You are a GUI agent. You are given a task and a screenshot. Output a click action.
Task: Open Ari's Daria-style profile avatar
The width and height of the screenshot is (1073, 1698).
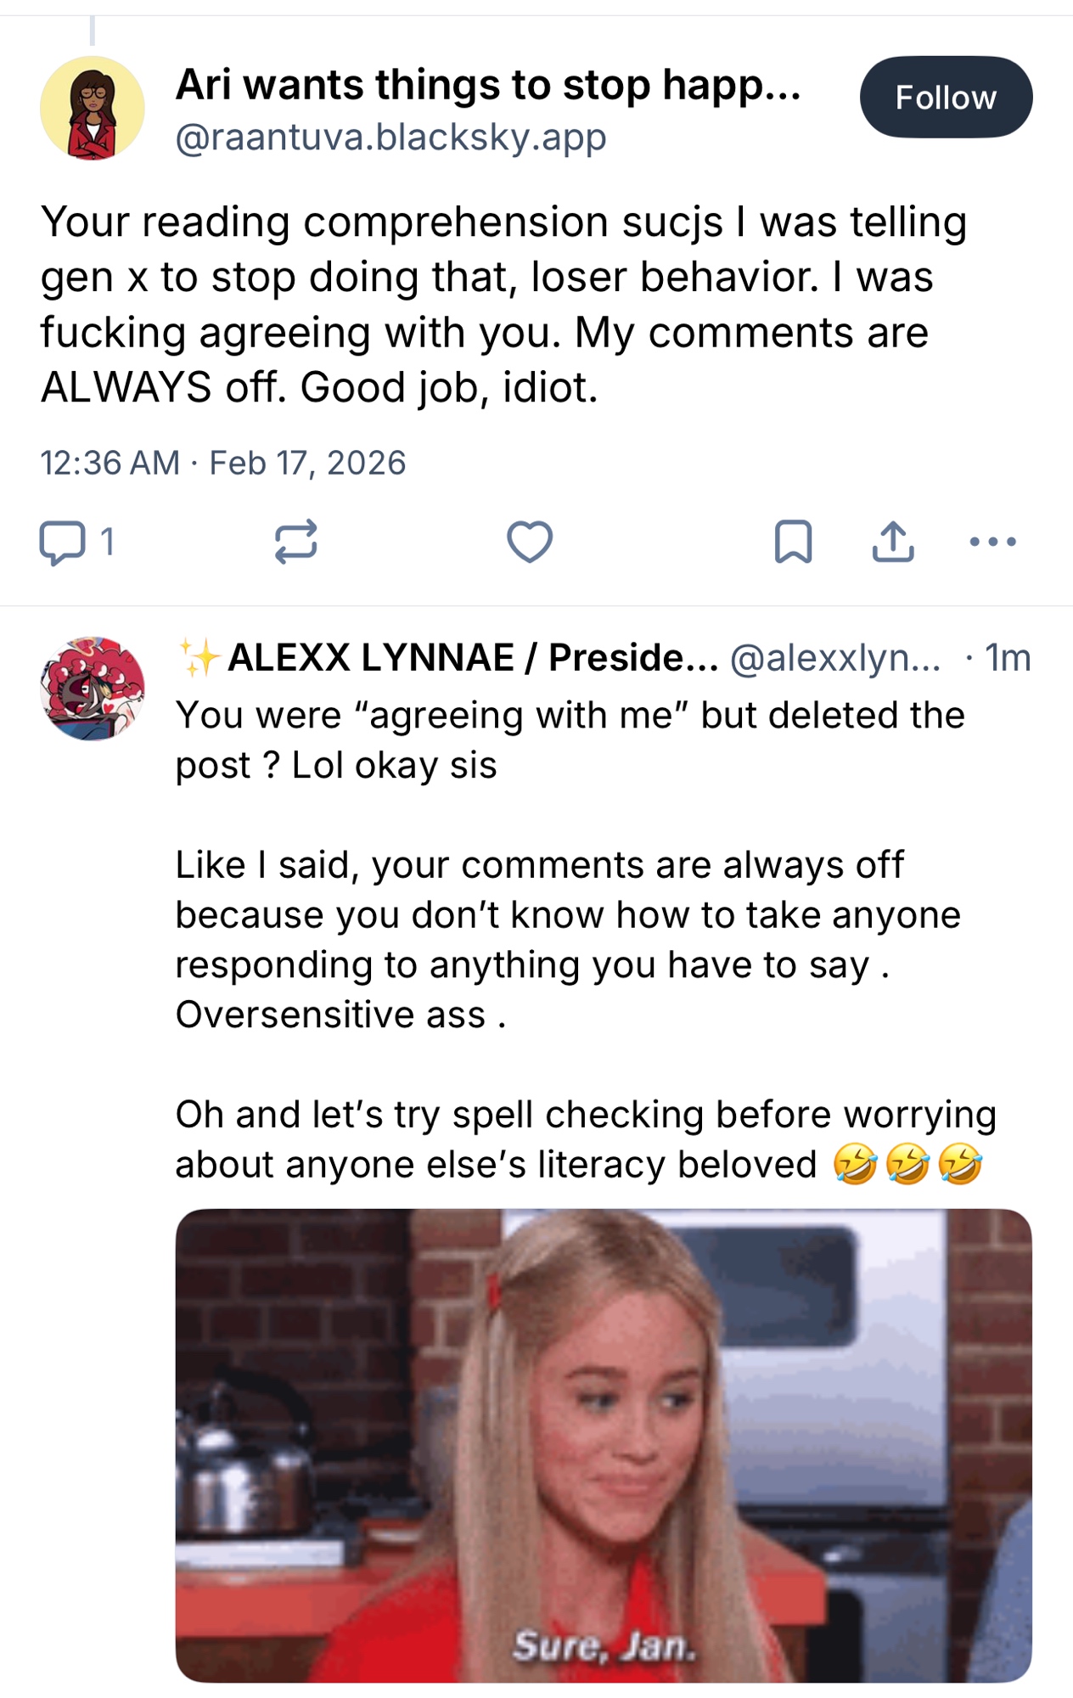pyautogui.click(x=93, y=109)
